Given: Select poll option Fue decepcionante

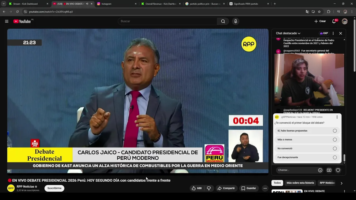Looking at the screenshot, I should (307, 157).
